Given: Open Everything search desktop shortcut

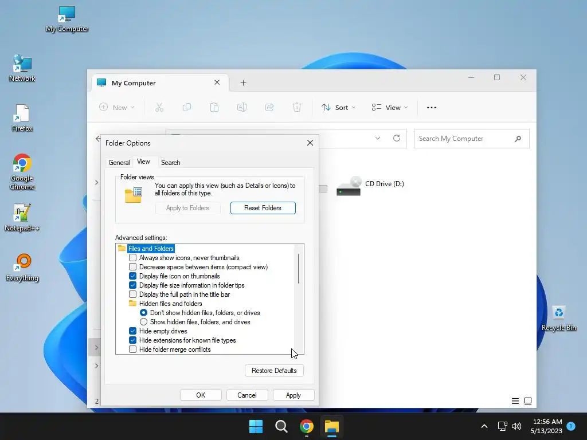Looking at the screenshot, I should point(22,268).
